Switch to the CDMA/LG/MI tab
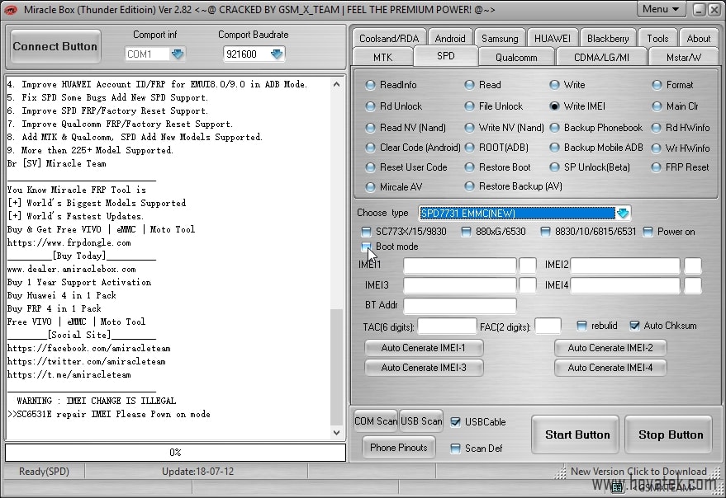Image resolution: width=726 pixels, height=498 pixels. tap(601, 58)
